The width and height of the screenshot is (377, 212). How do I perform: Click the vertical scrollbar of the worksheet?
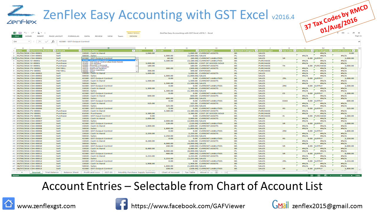click(360, 108)
